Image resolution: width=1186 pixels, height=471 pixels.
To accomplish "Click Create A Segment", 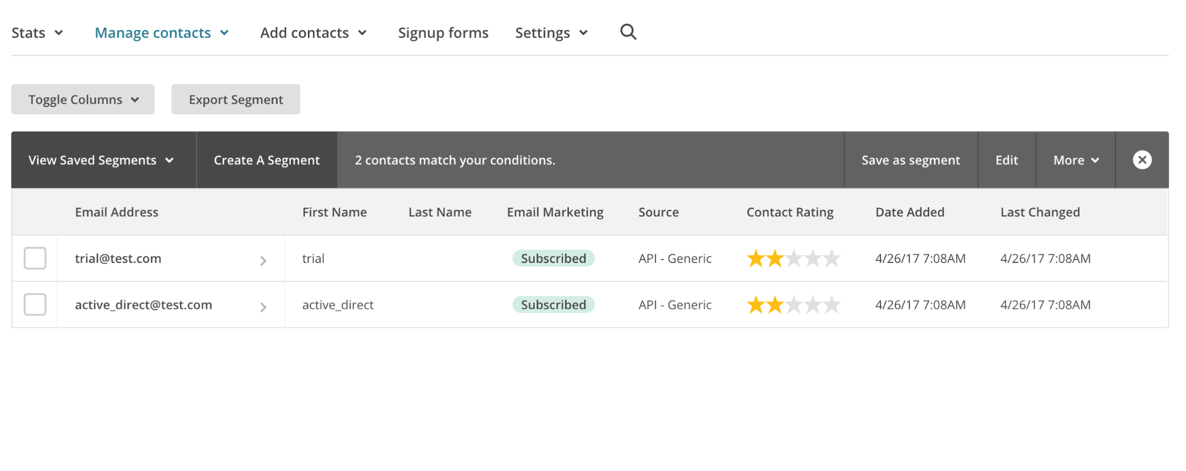I will point(266,161).
